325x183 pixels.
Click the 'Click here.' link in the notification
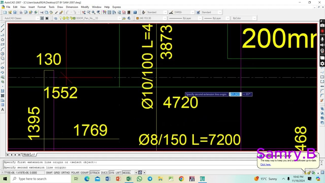(265, 164)
